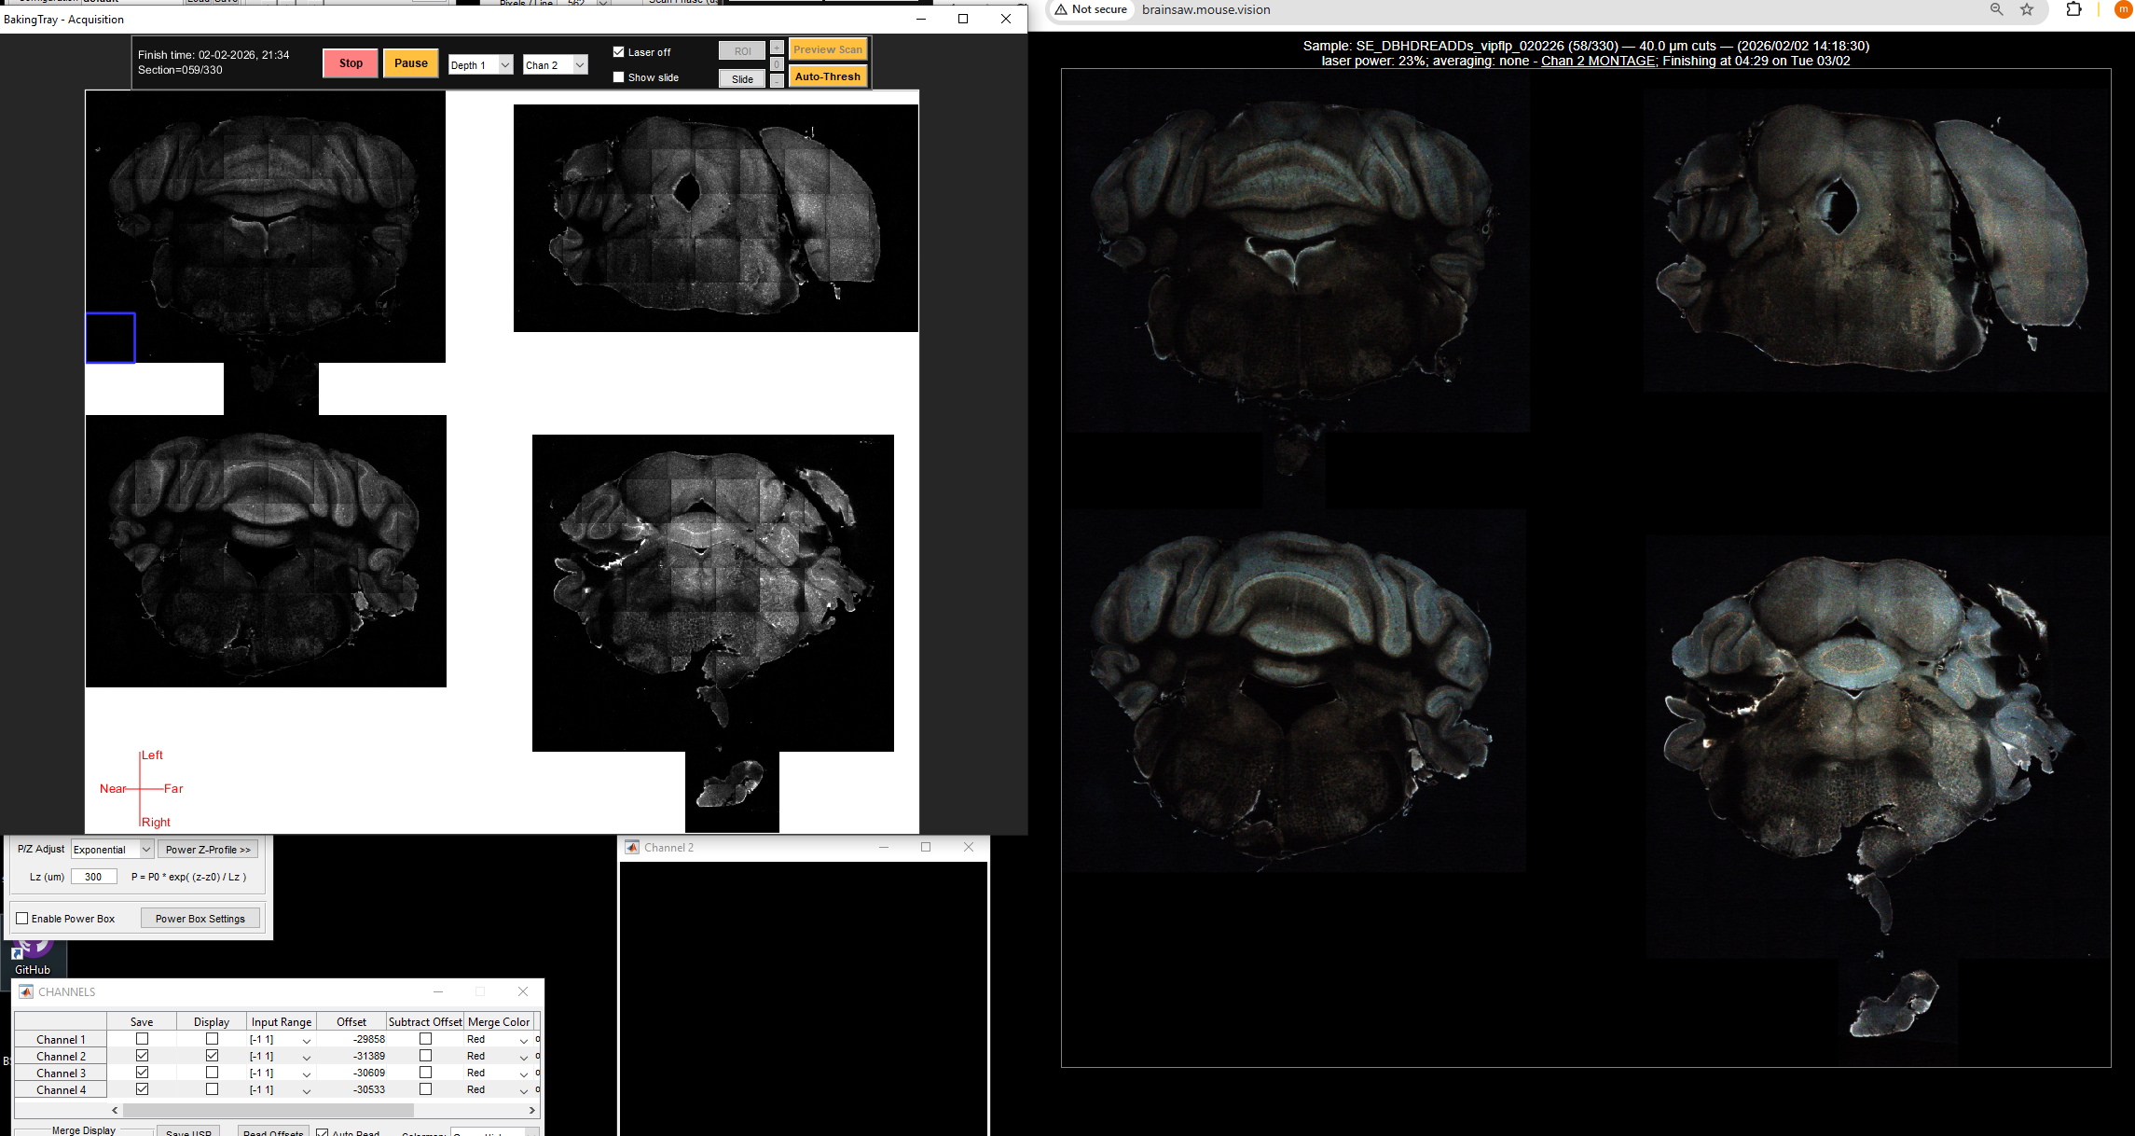The width and height of the screenshot is (2135, 1136).
Task: Click the browser zoom magnifier icon
Action: click(x=1996, y=9)
